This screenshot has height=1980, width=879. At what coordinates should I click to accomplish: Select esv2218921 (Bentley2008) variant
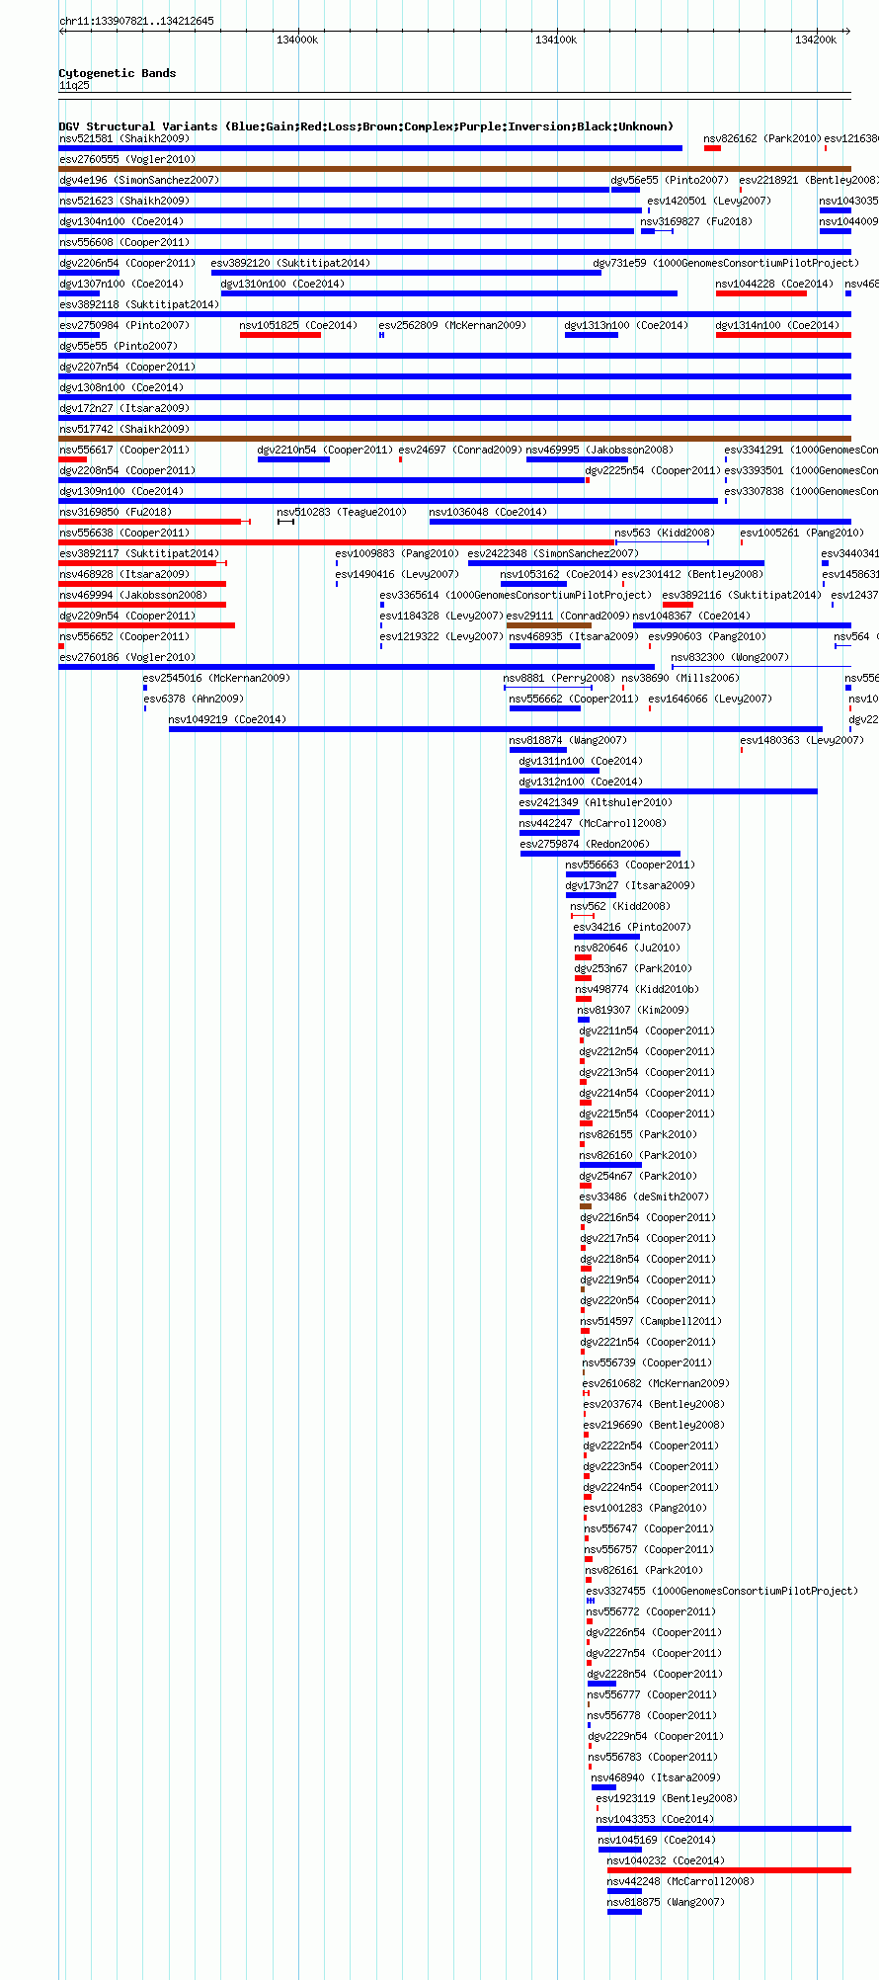808,180
